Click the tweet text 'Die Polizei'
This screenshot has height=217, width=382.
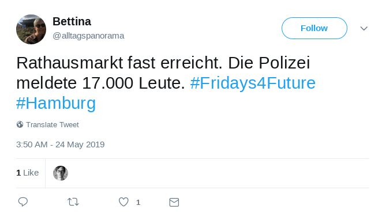(x=269, y=63)
